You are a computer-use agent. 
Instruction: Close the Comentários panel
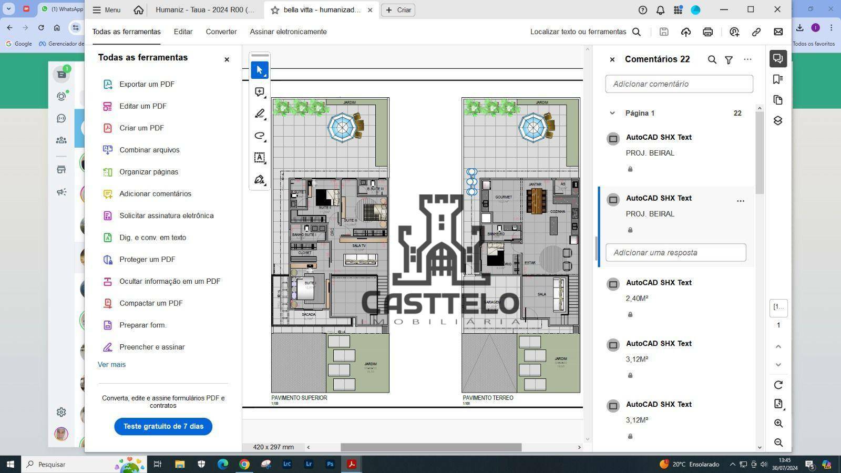[612, 59]
